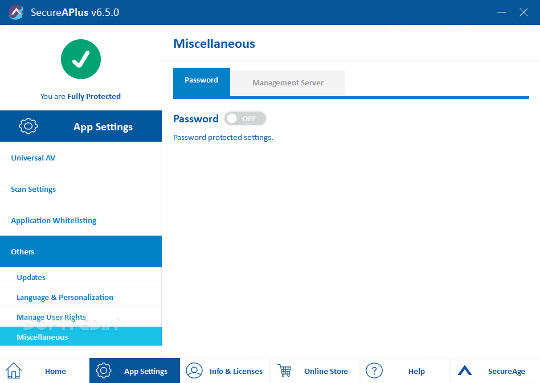Open the Management Server tab
This screenshot has width=540, height=383.
pyautogui.click(x=288, y=83)
